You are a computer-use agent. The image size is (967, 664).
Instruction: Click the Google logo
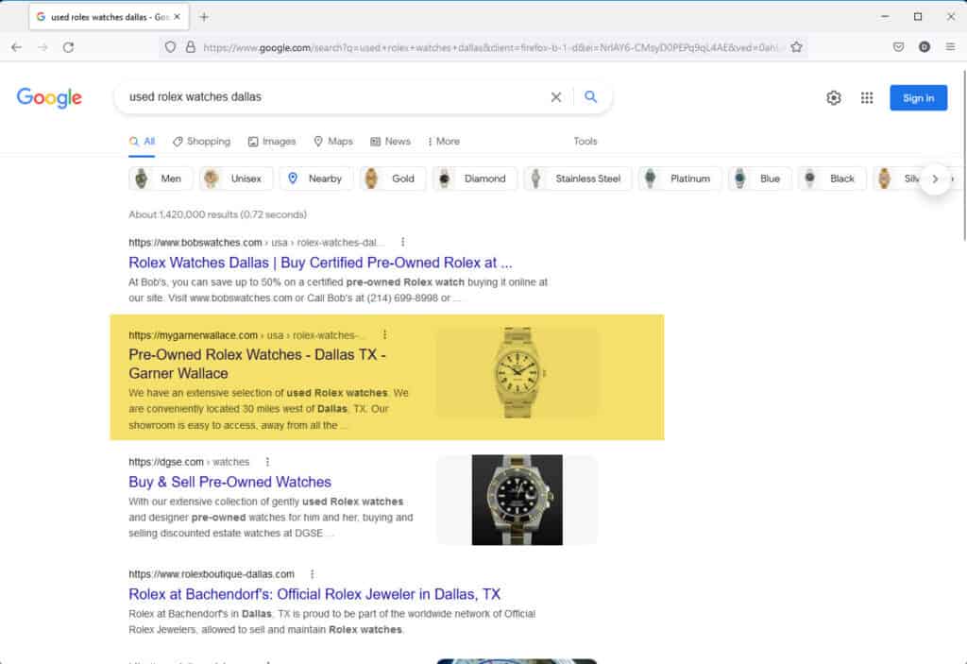(x=49, y=97)
